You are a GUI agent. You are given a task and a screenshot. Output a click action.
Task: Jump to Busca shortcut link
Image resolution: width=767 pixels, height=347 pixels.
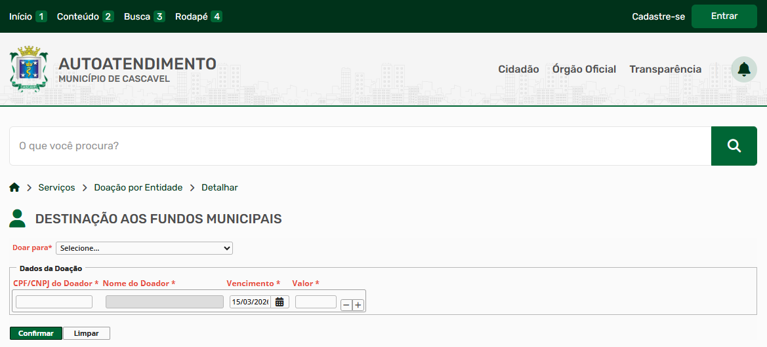pos(144,16)
